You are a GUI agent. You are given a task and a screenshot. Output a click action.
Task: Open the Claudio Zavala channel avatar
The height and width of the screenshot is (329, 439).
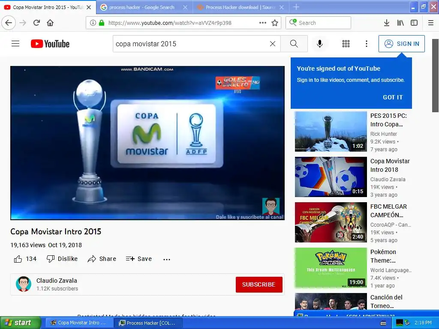pyautogui.click(x=24, y=284)
